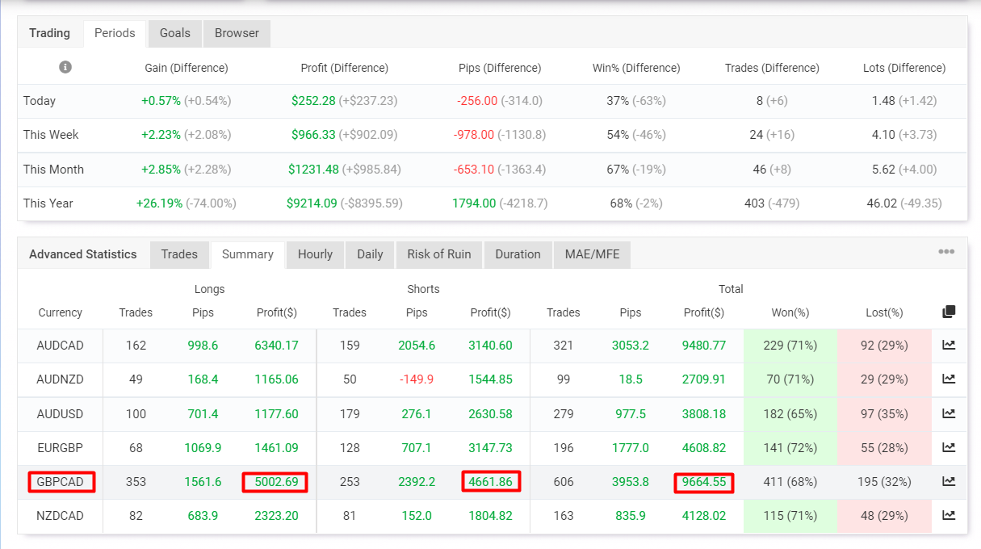Click the NZDCAD currency cell
The image size is (981, 549).
(x=61, y=516)
